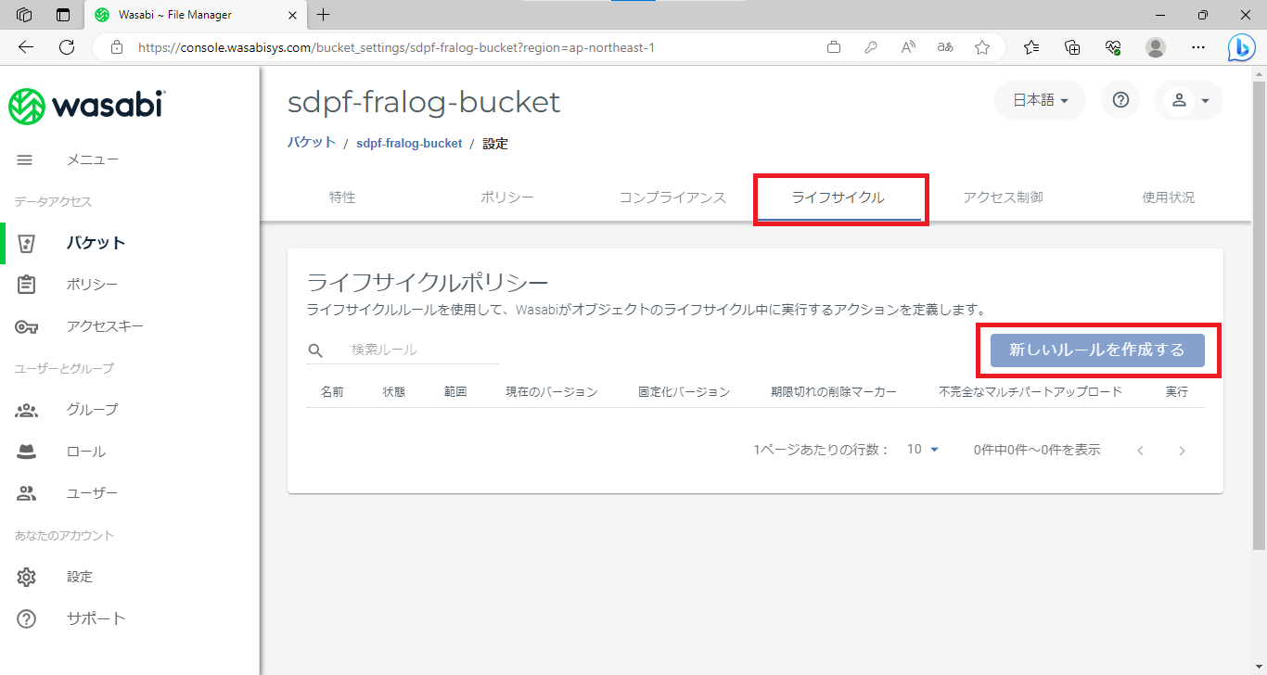Focus the 検索ルール search field
Image resolution: width=1267 pixels, height=675 pixels.
coord(423,350)
